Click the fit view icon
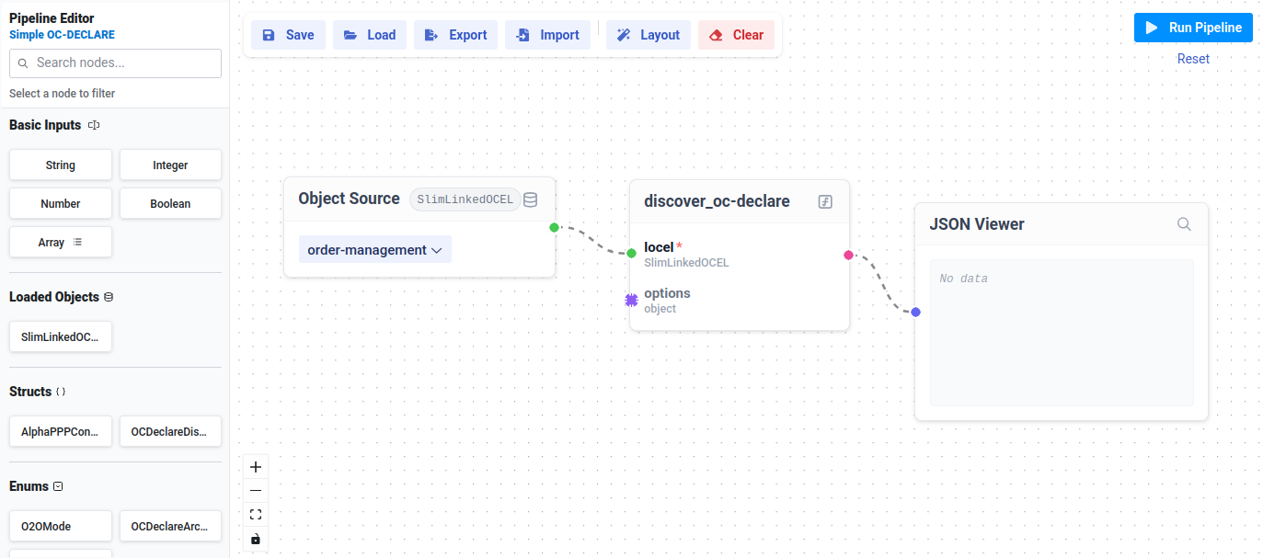 (x=256, y=514)
